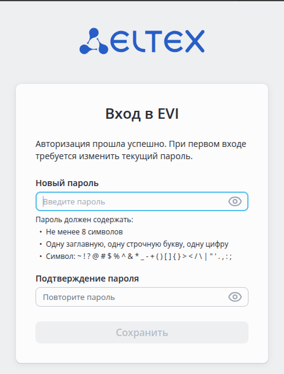
Task: Click the @ character in the symbol list
Action: 95,256
